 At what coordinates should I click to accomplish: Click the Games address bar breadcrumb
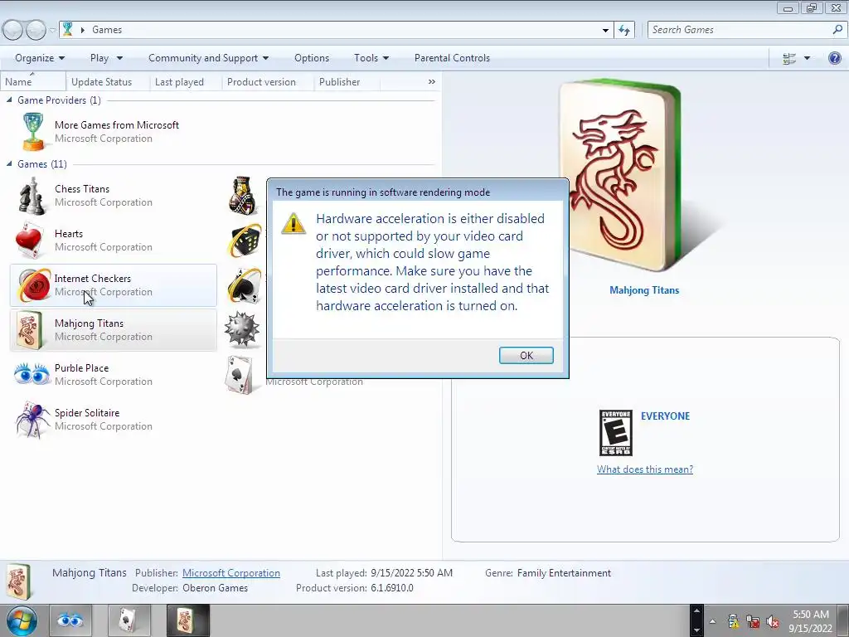click(x=107, y=30)
